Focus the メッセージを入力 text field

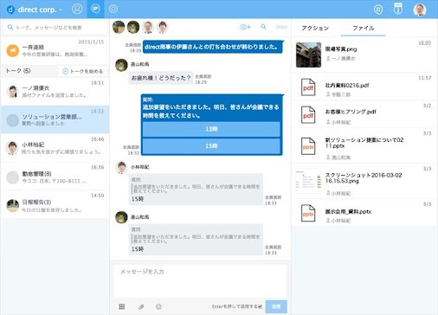click(200, 281)
